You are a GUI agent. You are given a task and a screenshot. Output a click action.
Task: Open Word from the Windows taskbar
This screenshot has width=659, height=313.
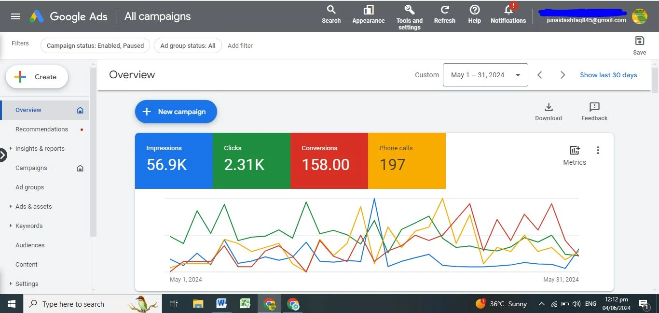tap(221, 304)
